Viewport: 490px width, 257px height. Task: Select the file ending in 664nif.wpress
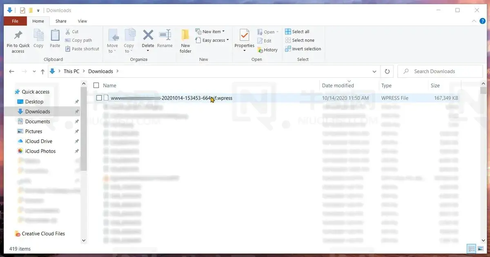[x=171, y=98]
